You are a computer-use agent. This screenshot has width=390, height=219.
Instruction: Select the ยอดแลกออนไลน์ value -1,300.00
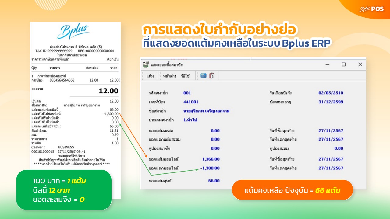coord(210,168)
